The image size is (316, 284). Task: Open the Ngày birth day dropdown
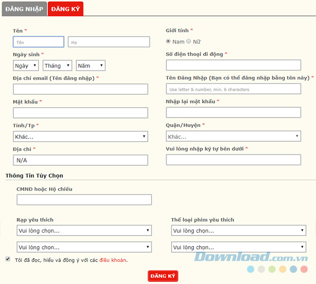point(26,66)
